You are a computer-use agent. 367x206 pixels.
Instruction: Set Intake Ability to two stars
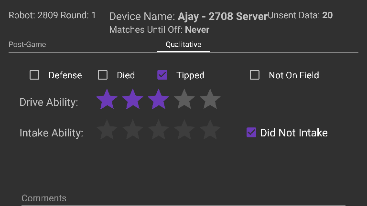[x=132, y=131]
